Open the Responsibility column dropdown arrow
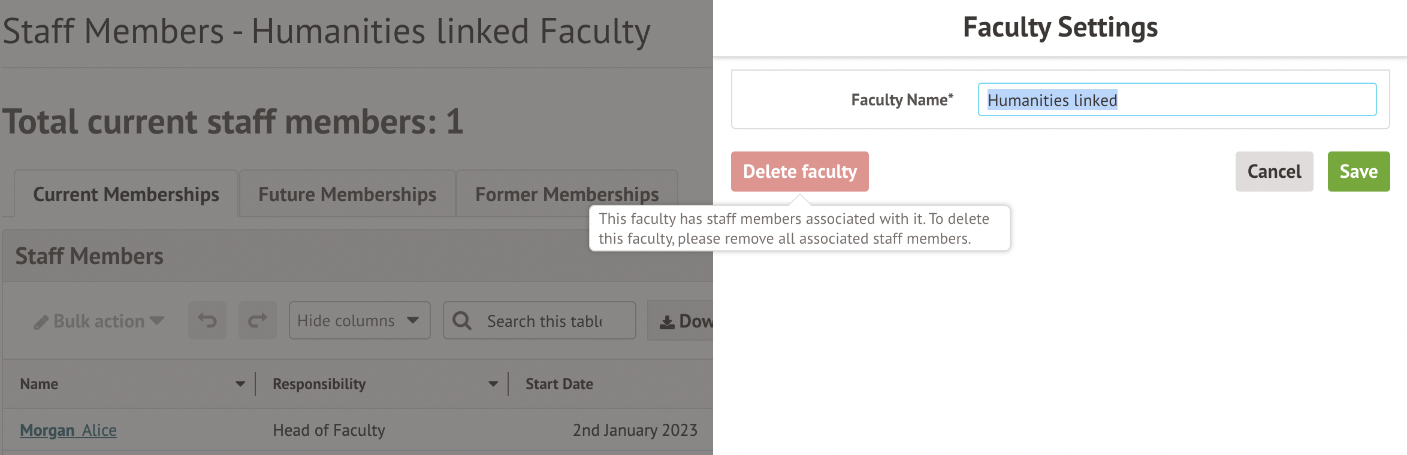Image resolution: width=1407 pixels, height=455 pixels. point(493,384)
